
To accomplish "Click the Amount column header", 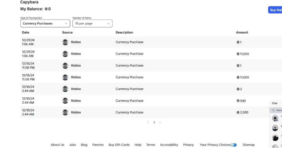I will point(242,32).
